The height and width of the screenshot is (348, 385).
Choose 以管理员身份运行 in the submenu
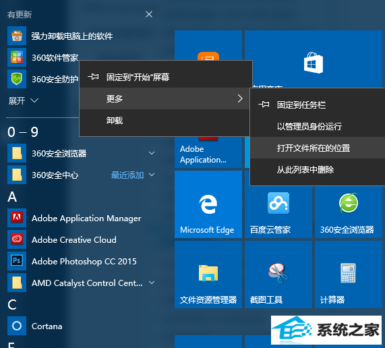(x=318, y=127)
